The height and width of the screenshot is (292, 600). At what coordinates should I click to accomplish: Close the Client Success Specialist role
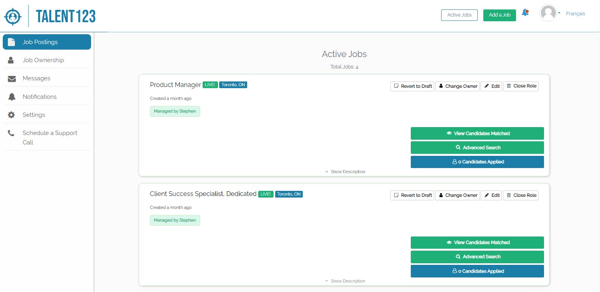tap(520, 195)
